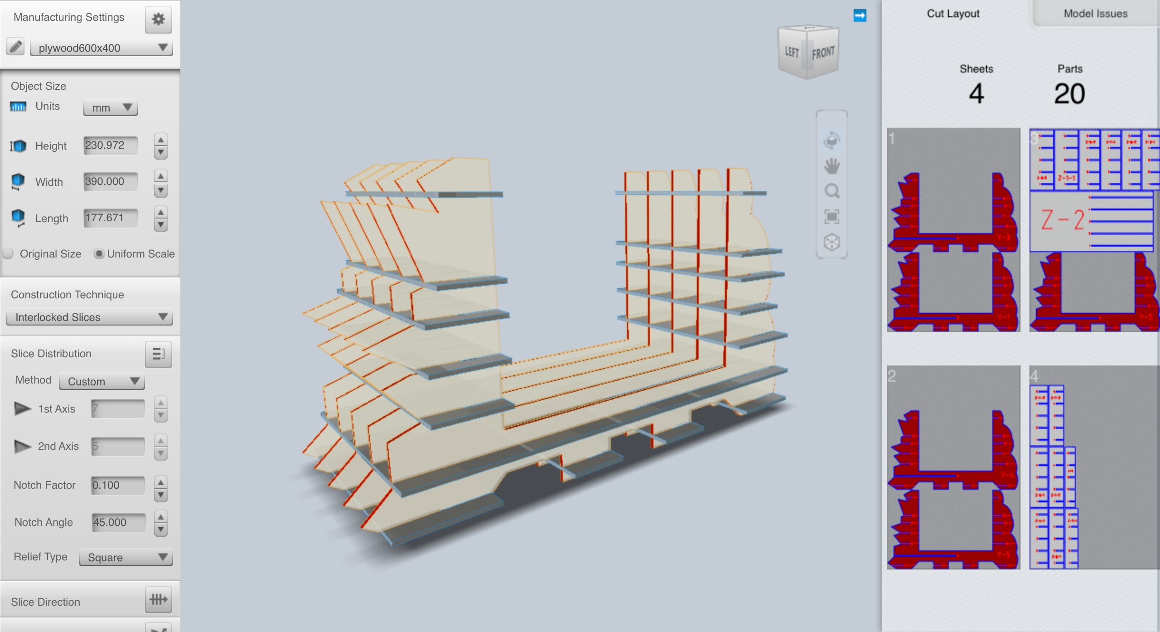Click the pencil edit preset icon

15,47
